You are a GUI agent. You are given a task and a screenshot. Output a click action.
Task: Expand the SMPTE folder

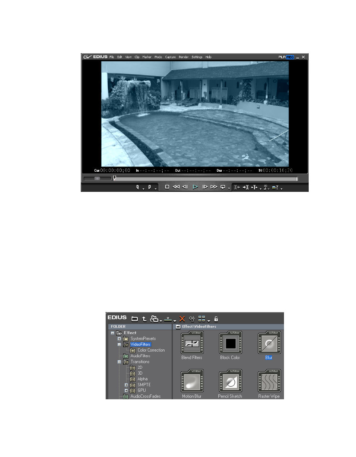126,385
